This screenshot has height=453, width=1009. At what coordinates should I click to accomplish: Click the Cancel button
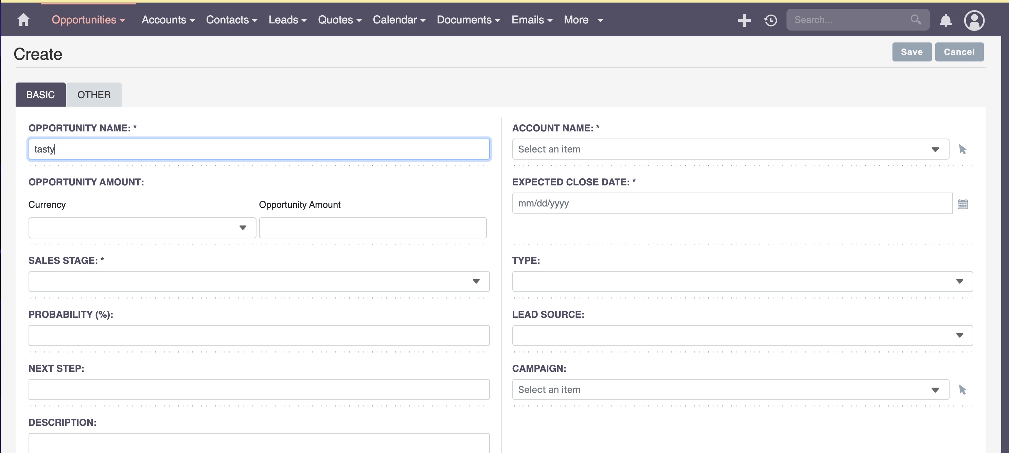pos(959,52)
